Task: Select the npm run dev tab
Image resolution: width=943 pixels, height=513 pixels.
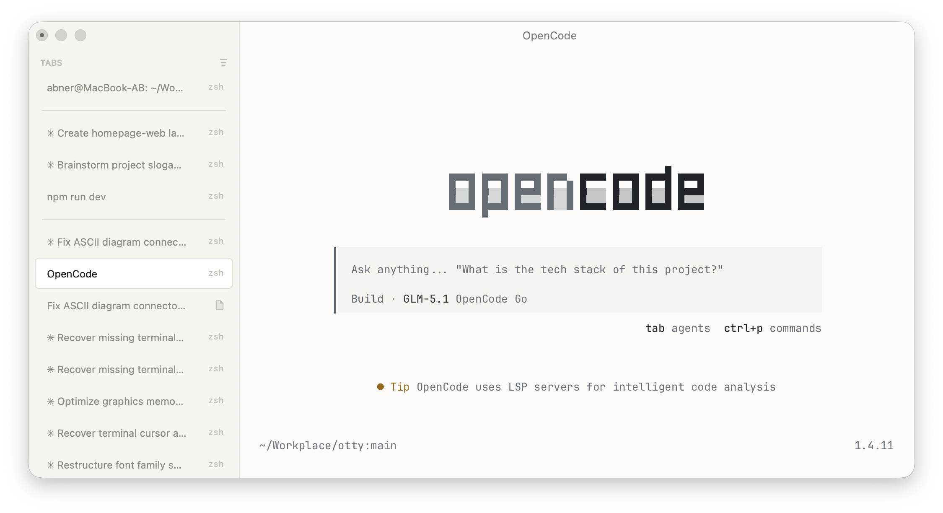Action: point(134,197)
